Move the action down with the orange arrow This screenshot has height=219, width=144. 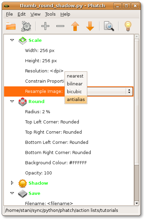90,26
